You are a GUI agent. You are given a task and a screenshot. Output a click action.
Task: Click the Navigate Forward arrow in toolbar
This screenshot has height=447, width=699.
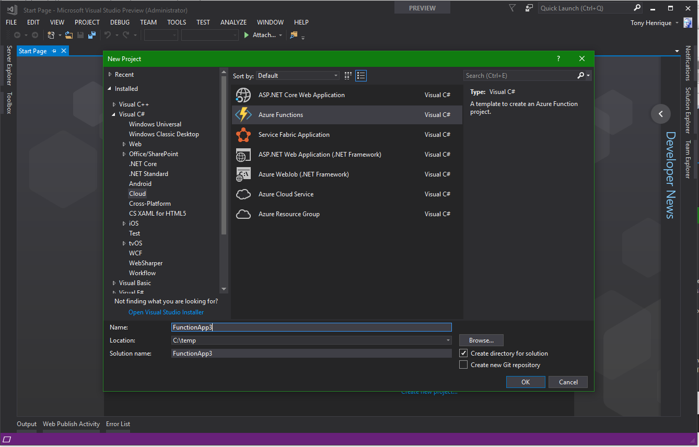point(35,35)
